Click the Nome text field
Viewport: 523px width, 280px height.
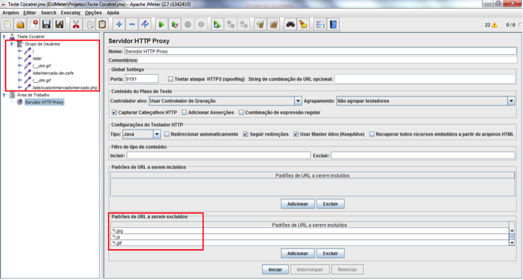click(x=320, y=52)
